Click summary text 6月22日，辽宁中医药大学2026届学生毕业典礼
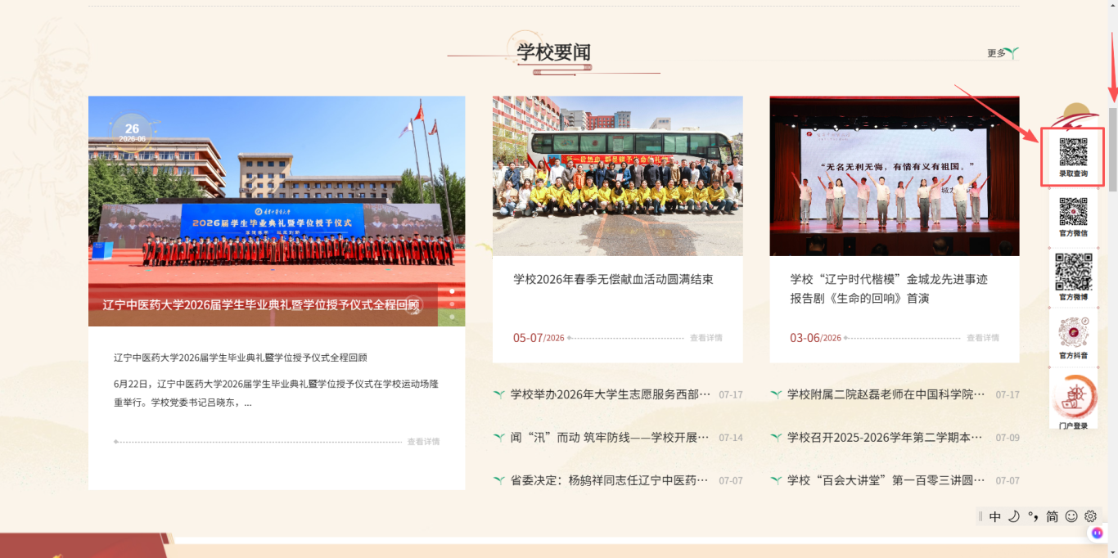Image resolution: width=1118 pixels, height=558 pixels. [276, 393]
